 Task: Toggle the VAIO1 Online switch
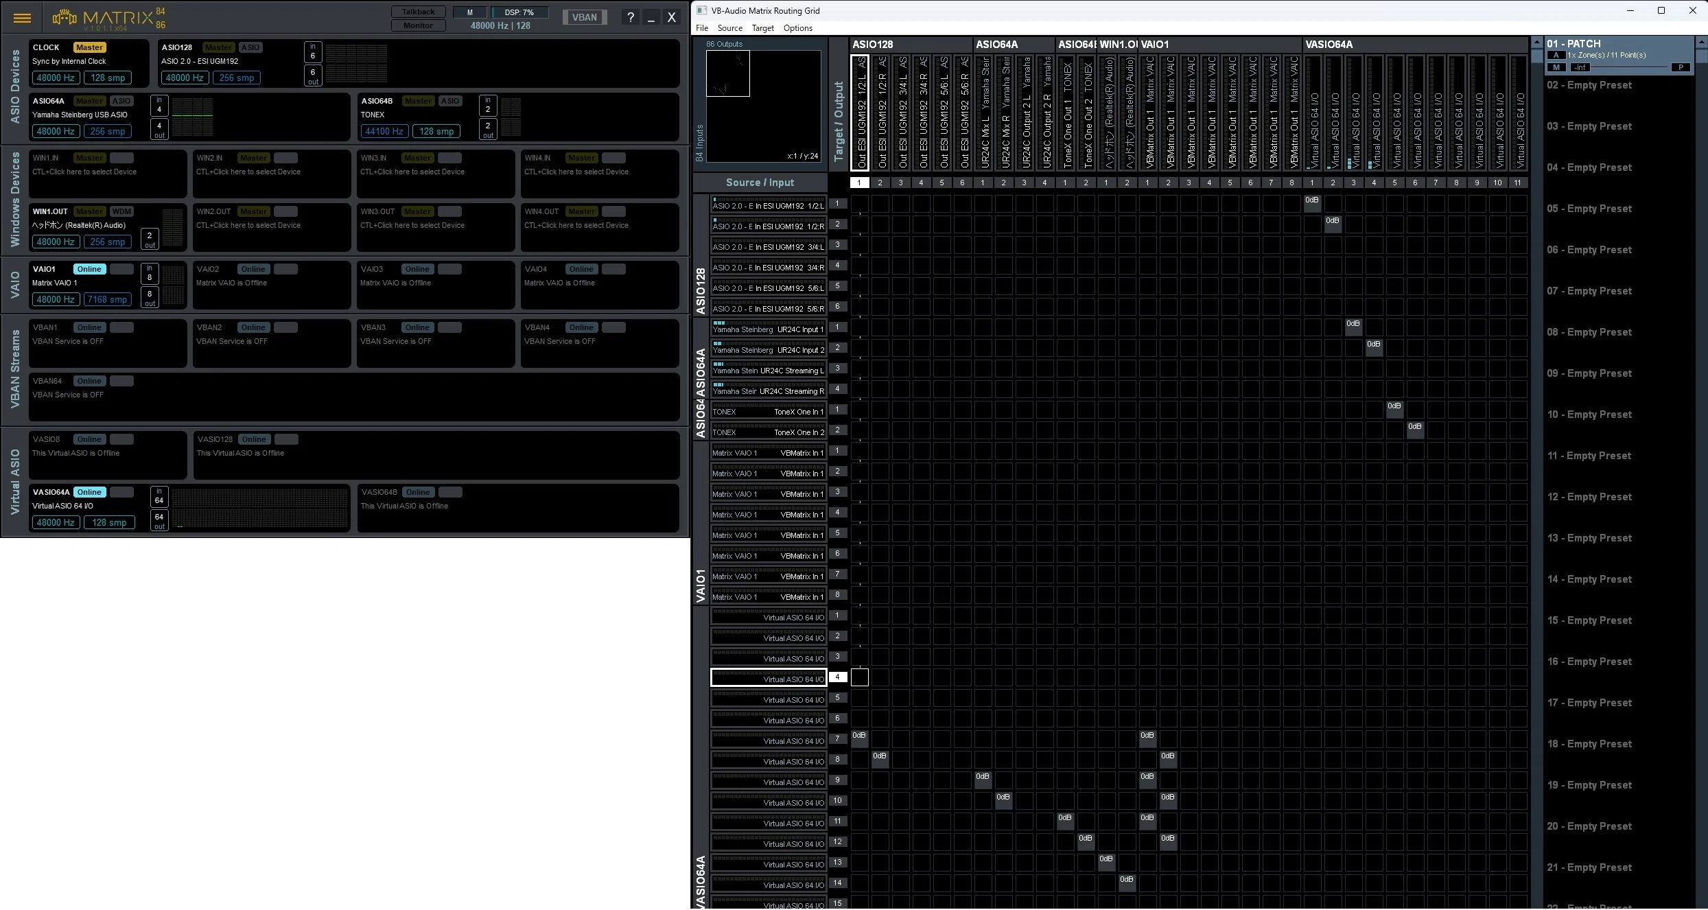[x=89, y=269]
